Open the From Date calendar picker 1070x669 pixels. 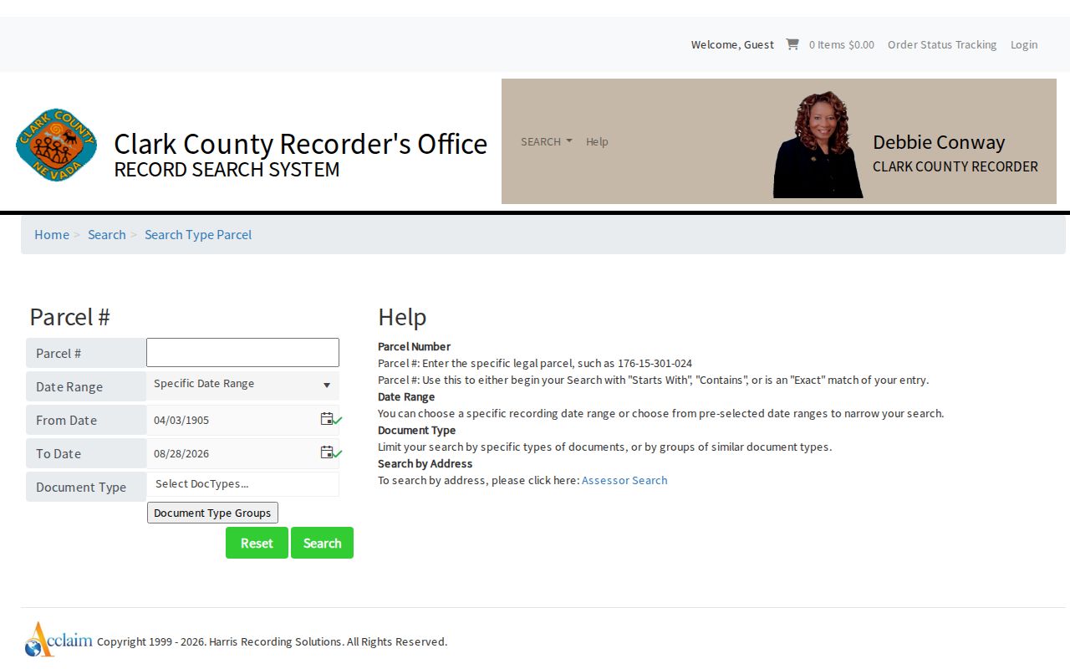tap(327, 419)
